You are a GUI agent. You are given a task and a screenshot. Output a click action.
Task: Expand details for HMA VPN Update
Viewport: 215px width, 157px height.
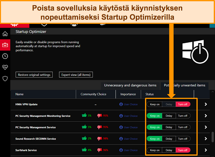click(206, 104)
